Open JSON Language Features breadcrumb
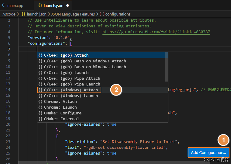Image resolution: width=231 pixels, height=164 pixels. (73, 14)
